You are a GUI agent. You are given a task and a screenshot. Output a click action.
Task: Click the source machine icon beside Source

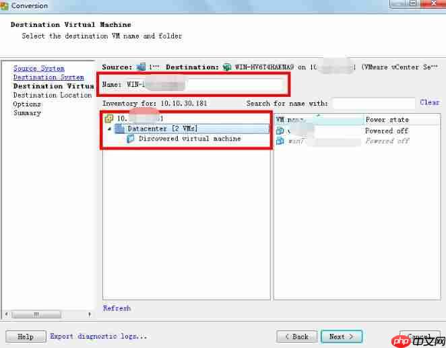pos(141,67)
